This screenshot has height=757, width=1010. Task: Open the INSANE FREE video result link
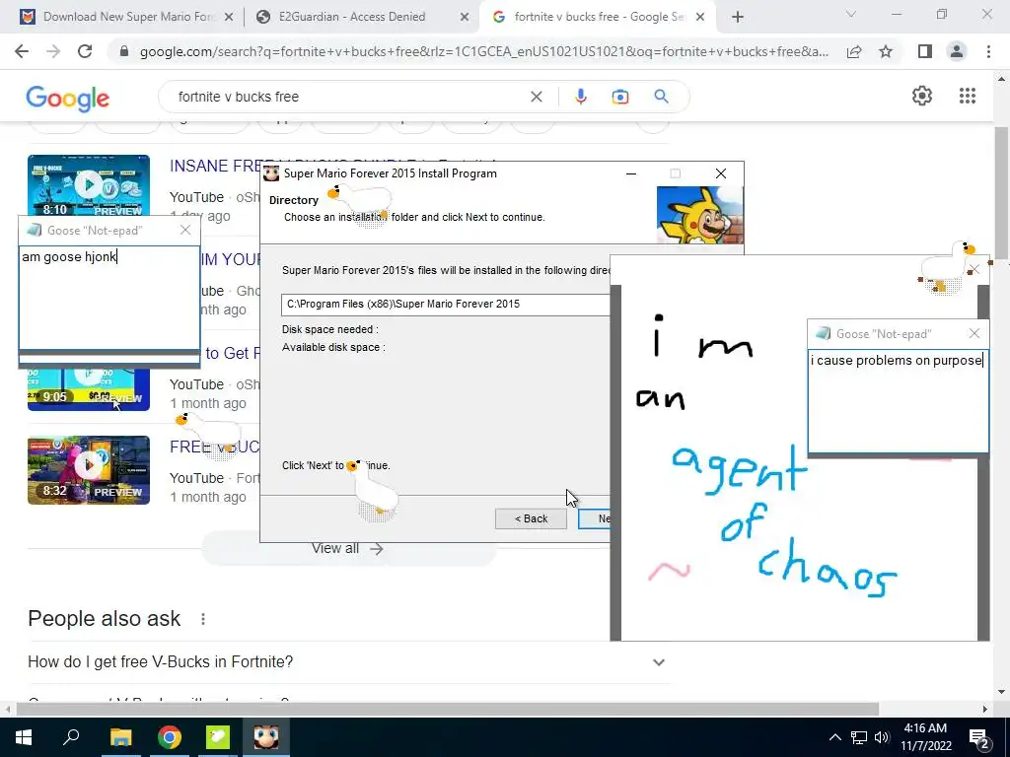(215, 166)
